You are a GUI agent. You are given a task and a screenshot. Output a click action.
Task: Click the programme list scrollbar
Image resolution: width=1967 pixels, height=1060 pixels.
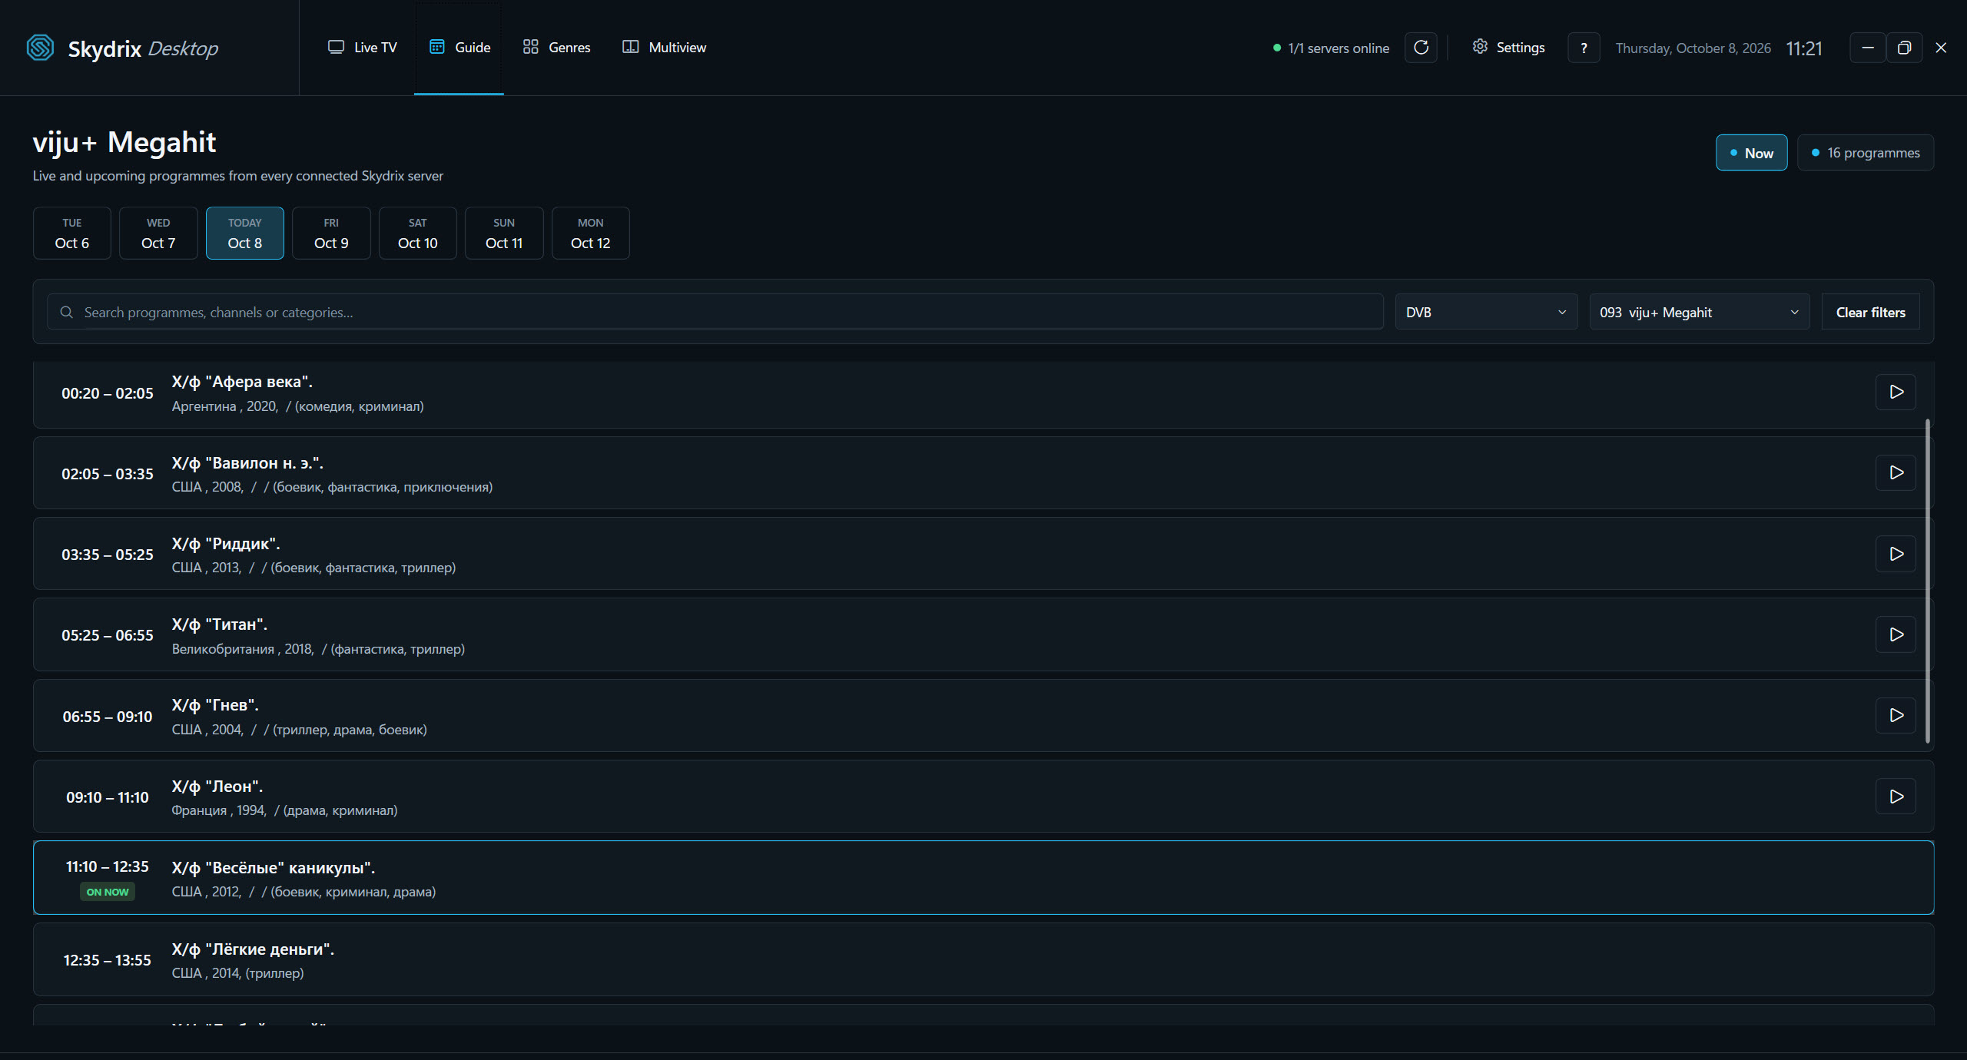1928,581
